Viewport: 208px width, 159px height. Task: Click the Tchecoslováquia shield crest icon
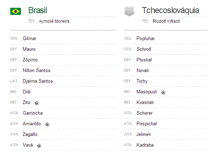(129, 11)
